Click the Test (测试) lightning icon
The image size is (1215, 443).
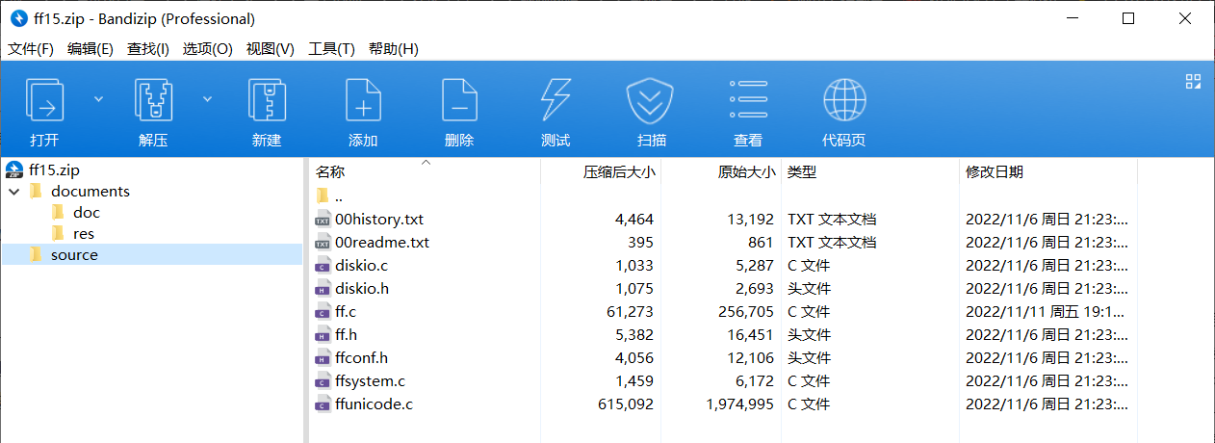[556, 99]
